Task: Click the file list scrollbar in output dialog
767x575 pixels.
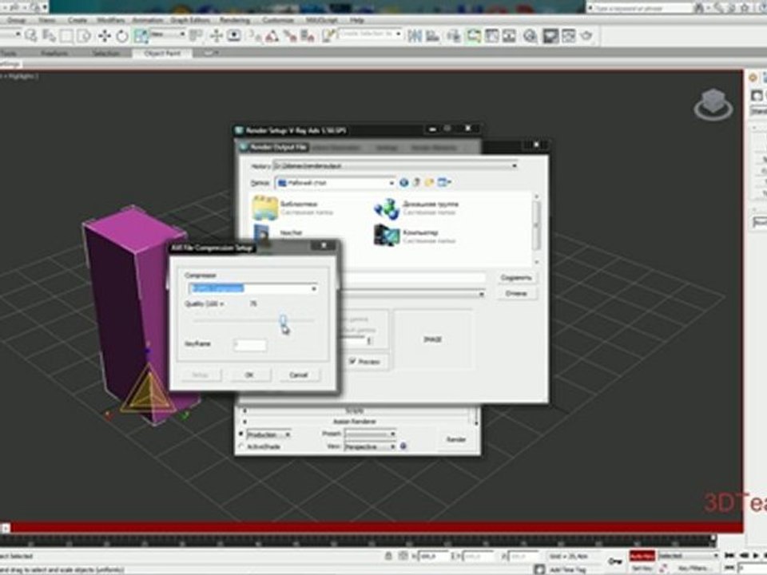Action: click(x=536, y=229)
